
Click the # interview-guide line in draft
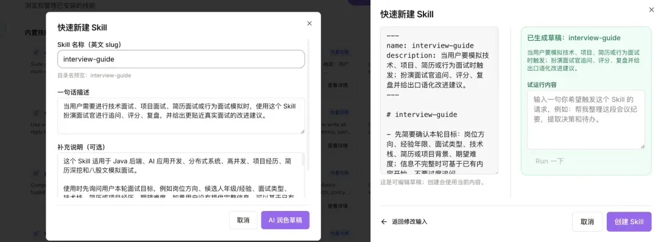click(x=422, y=114)
